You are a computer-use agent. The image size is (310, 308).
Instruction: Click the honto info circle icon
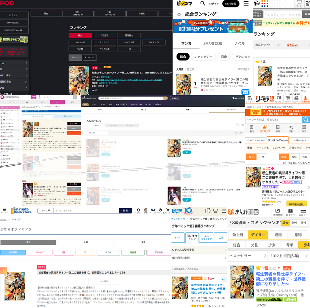coord(208,211)
